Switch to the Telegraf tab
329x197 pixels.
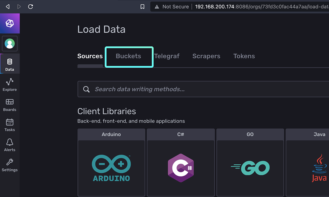coord(167,56)
